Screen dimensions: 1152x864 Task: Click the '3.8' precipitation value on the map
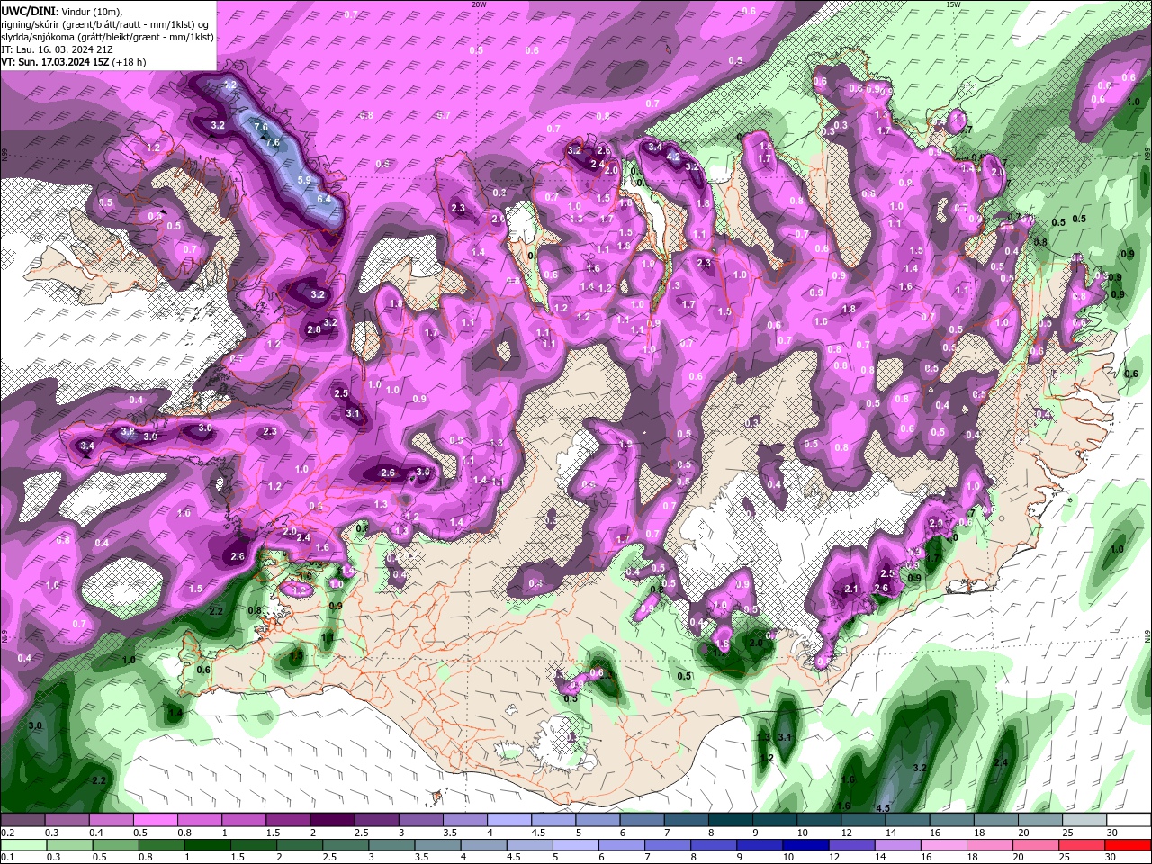(128, 432)
